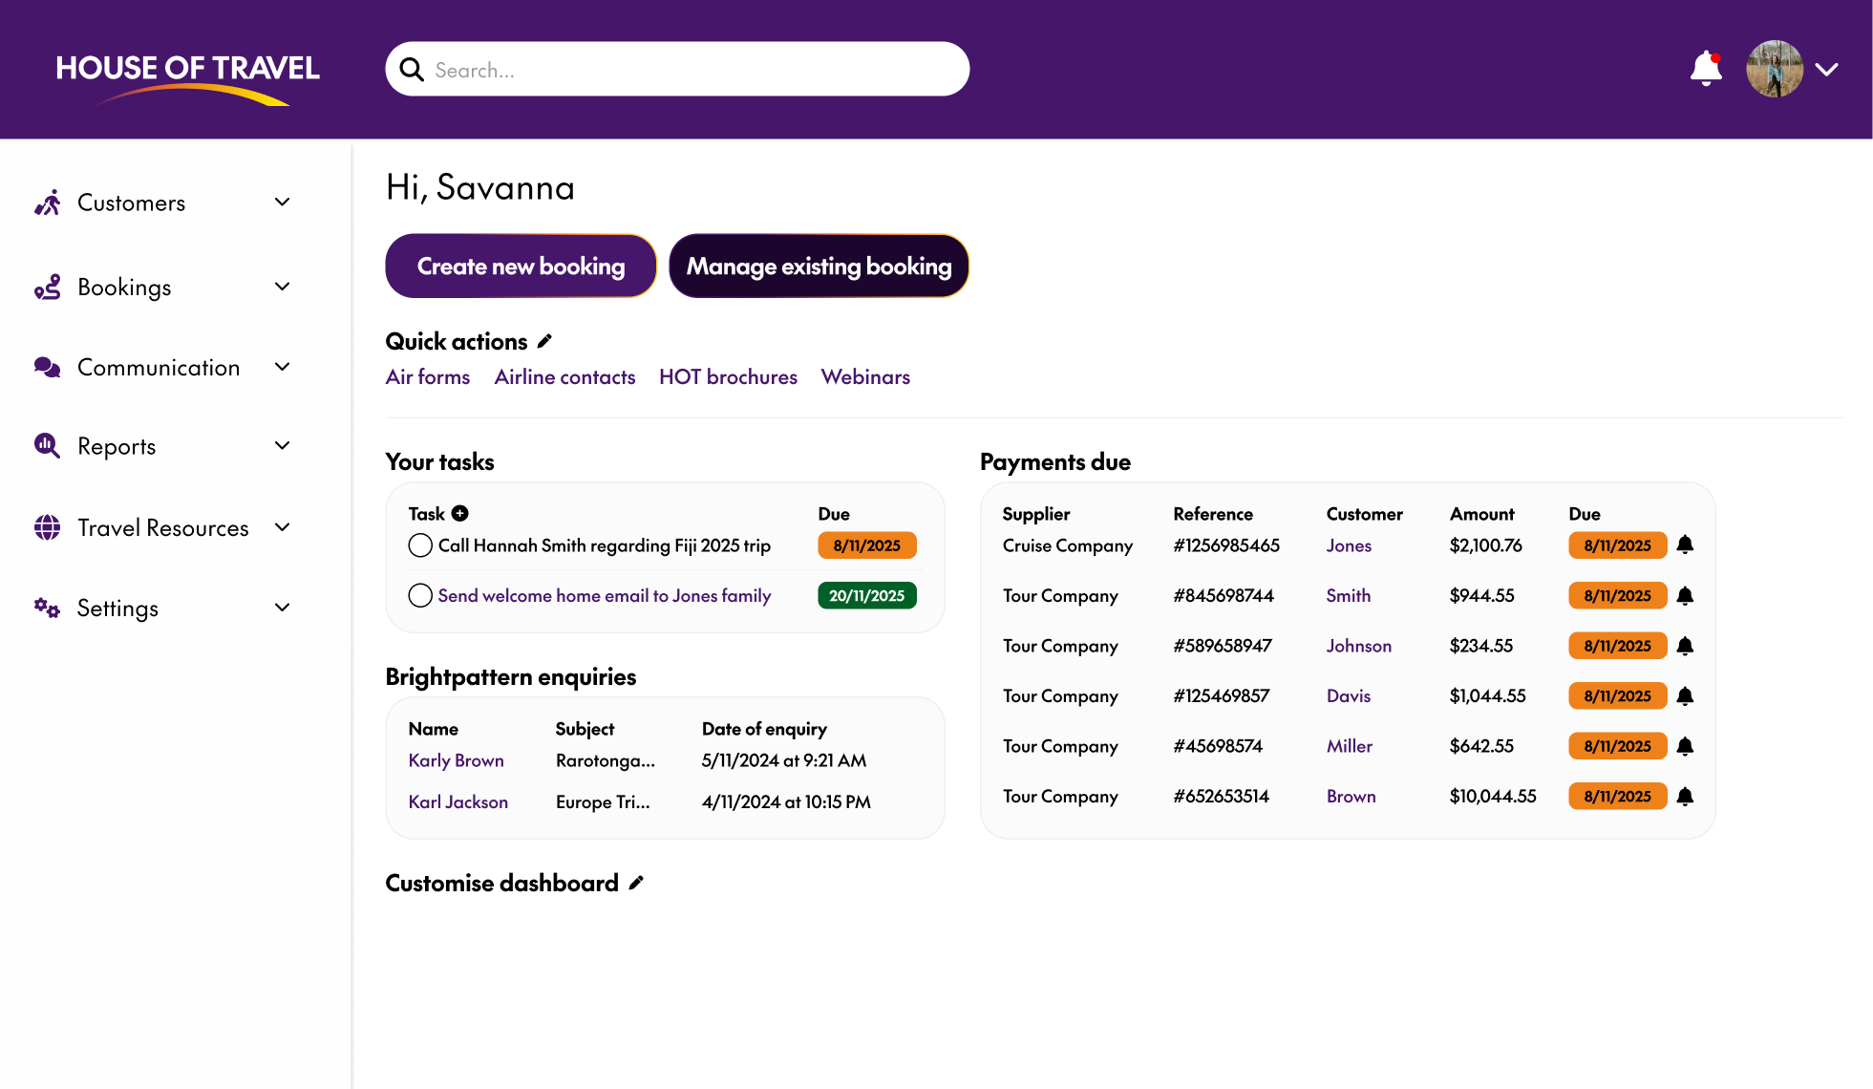
Task: Expand the Bookings menu chevron
Action: coord(282,286)
